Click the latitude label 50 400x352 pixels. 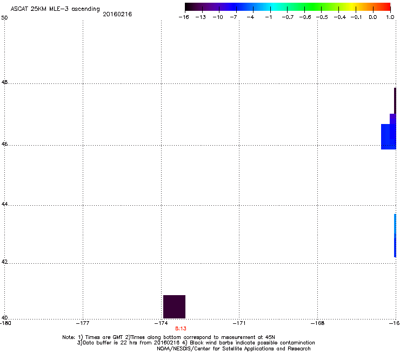pos(4,18)
